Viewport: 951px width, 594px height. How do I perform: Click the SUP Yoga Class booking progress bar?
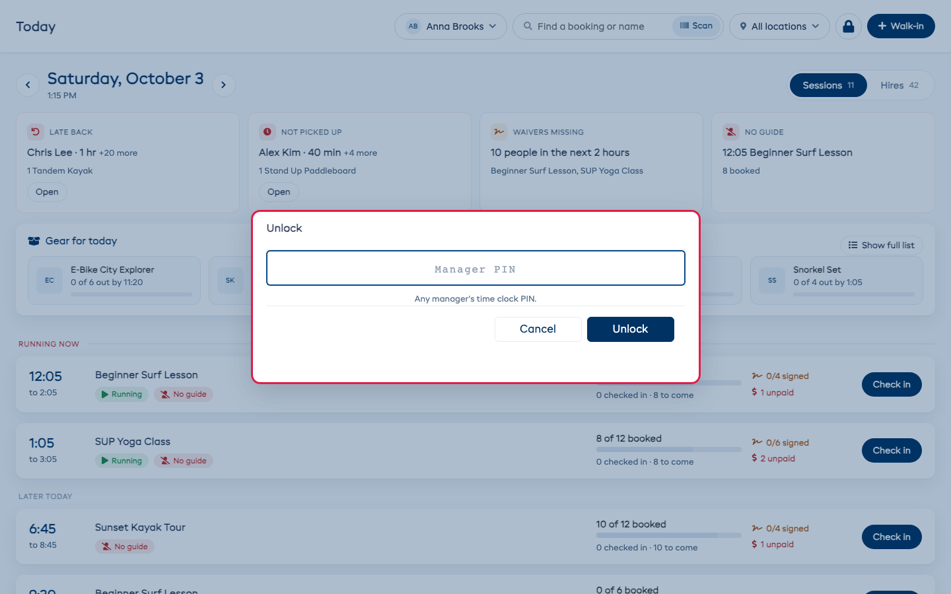[668, 449]
